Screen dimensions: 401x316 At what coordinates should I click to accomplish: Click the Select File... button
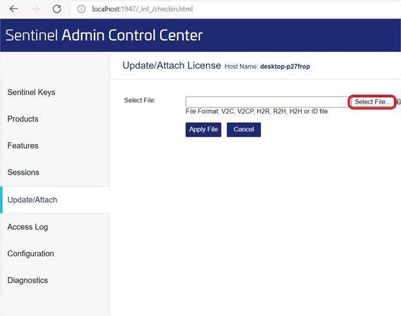pyautogui.click(x=372, y=101)
